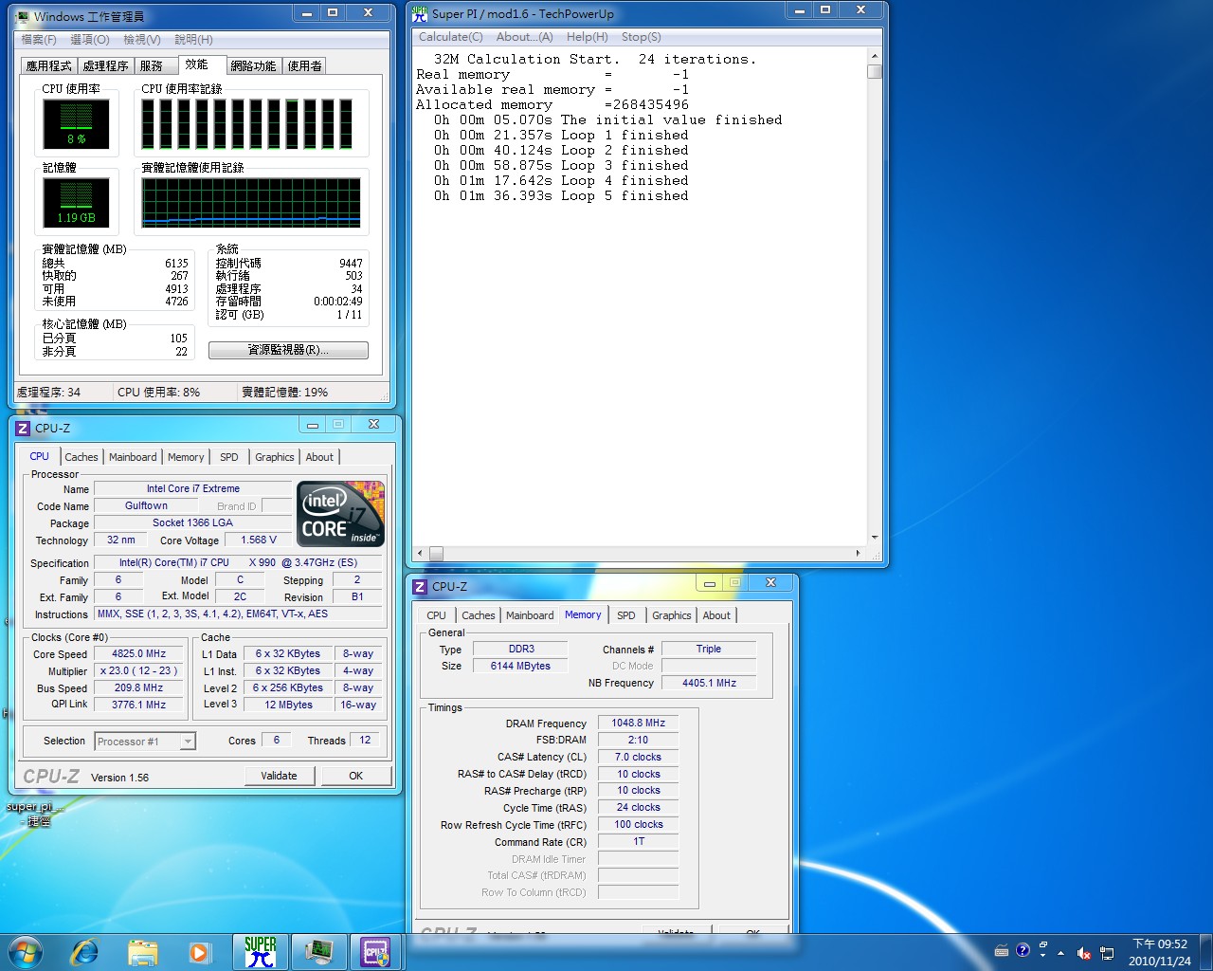
Task: Click the CPU usage 8 % meter
Action: coord(77,123)
